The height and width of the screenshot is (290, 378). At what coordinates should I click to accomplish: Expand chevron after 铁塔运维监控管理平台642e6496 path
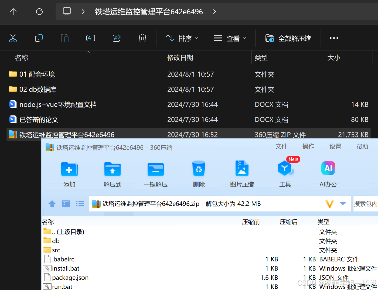click(214, 12)
